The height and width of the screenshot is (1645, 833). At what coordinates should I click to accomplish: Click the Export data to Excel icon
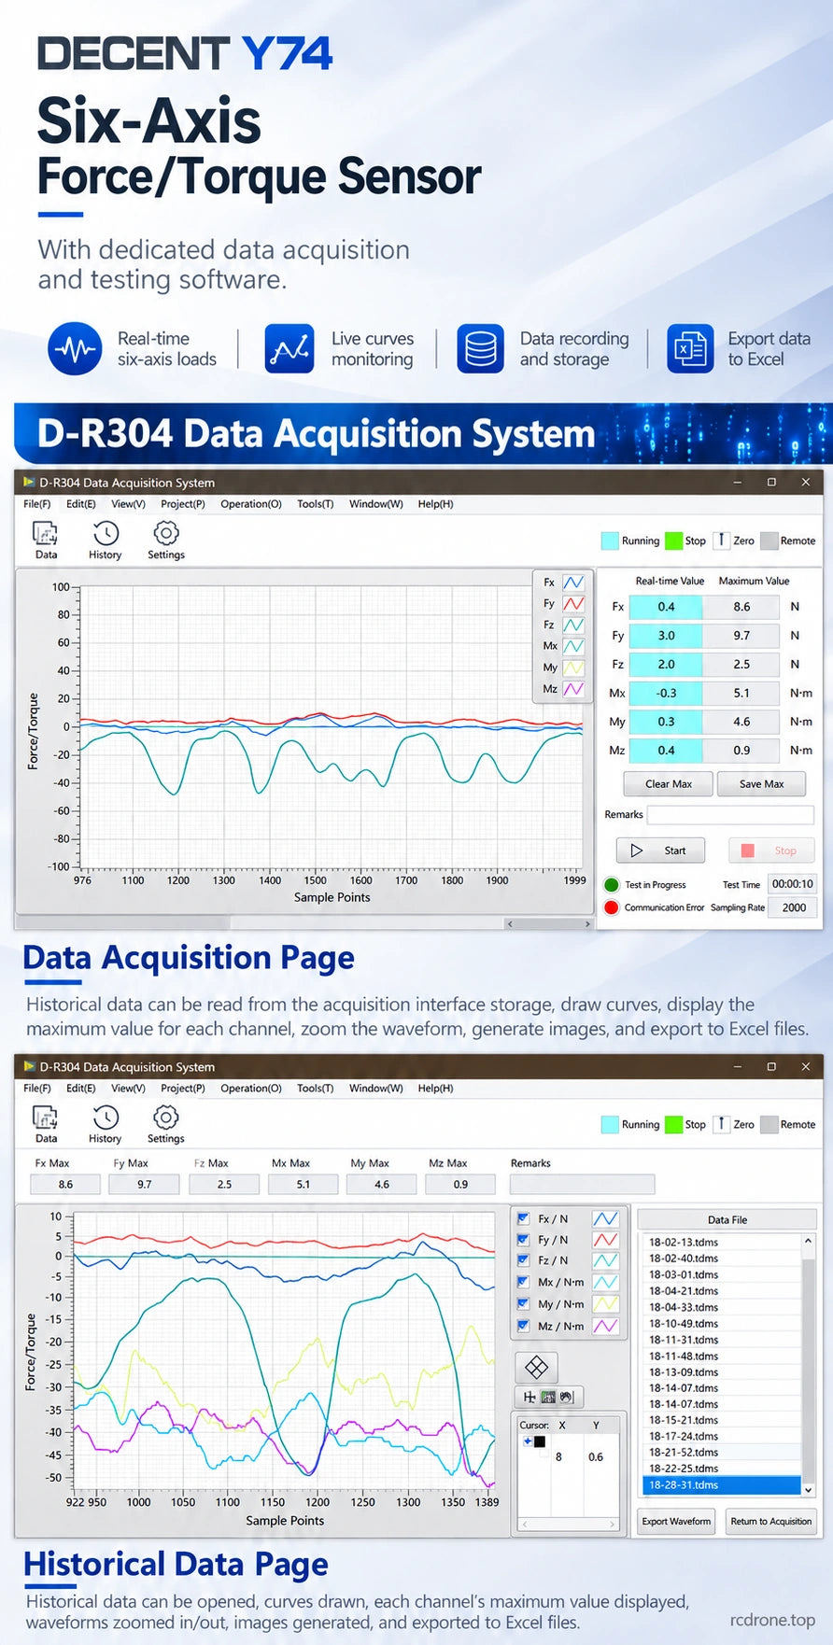point(691,349)
